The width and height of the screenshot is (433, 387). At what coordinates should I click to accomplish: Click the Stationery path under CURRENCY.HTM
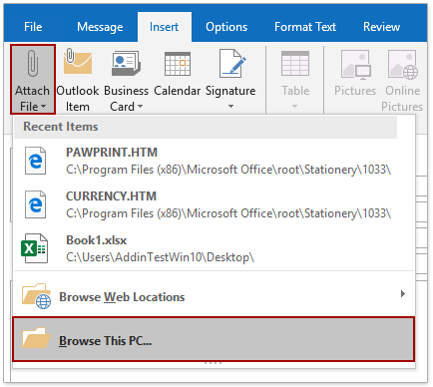(228, 213)
